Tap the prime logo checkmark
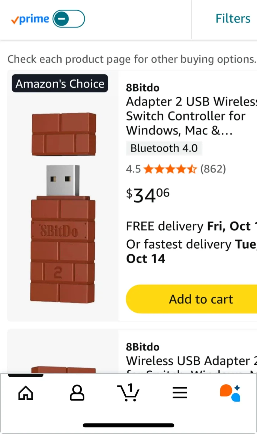The width and height of the screenshot is (257, 434). coord(14,20)
